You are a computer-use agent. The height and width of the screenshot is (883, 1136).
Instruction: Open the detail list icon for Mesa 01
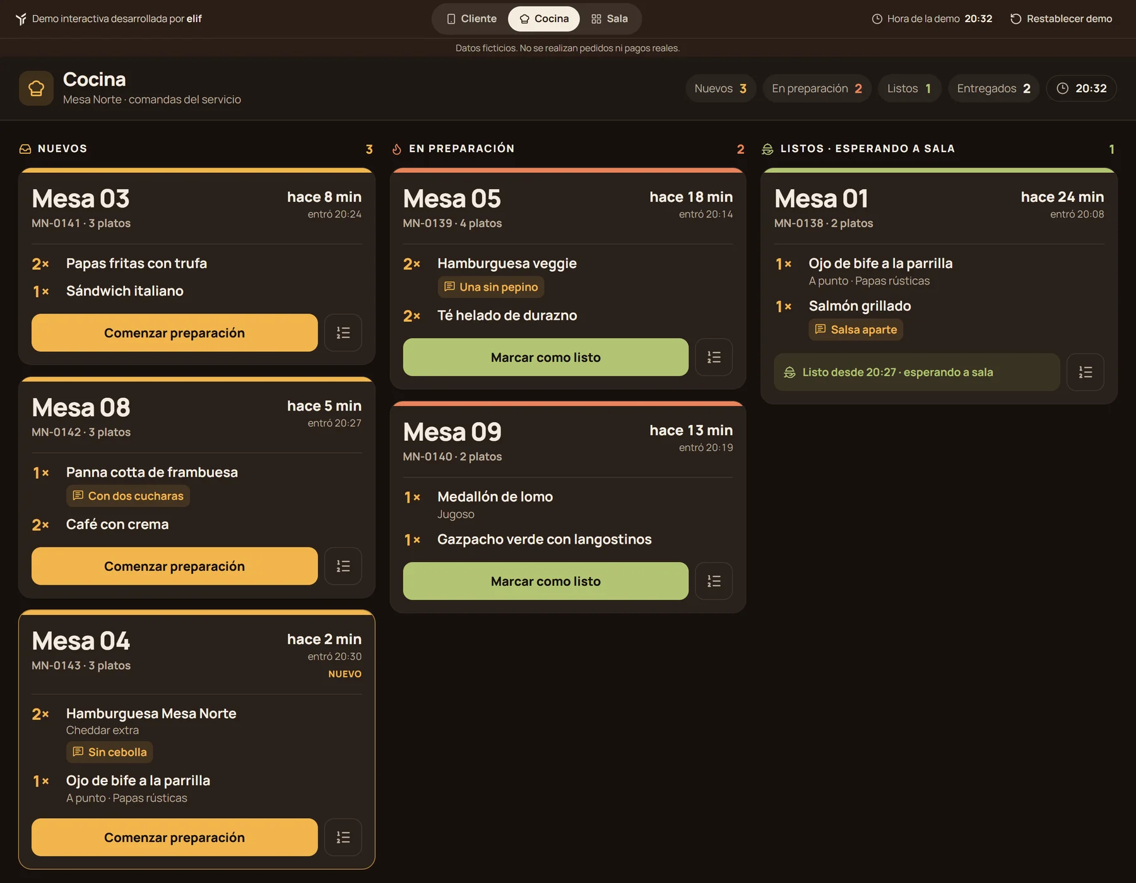point(1085,372)
